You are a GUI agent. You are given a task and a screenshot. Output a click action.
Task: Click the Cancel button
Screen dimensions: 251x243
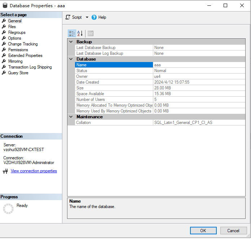pos(233,230)
